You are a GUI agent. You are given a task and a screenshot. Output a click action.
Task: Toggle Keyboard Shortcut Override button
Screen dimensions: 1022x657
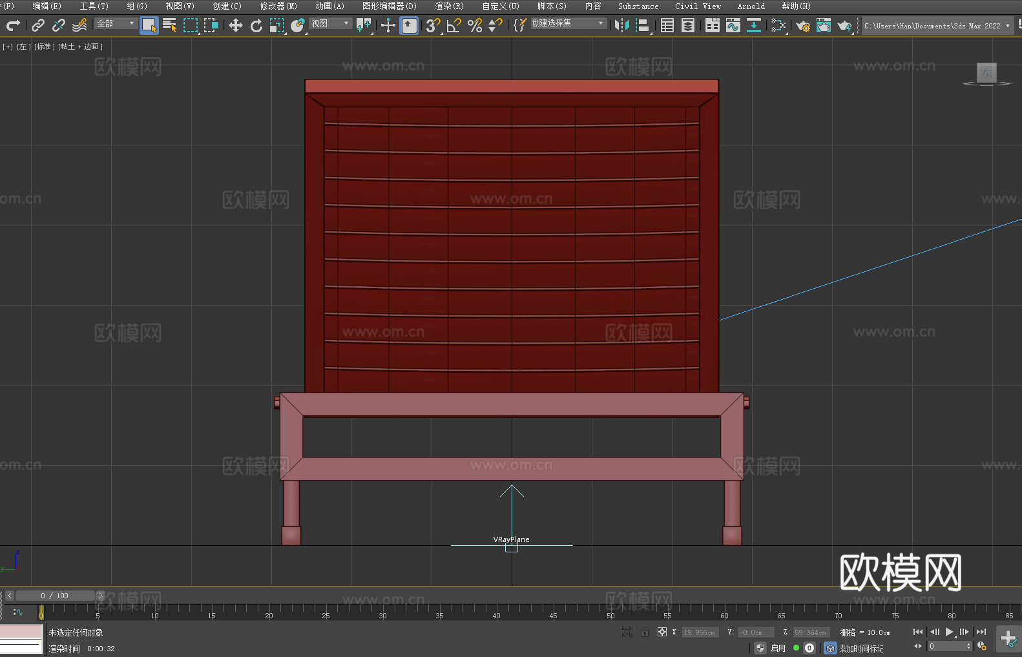click(x=409, y=25)
